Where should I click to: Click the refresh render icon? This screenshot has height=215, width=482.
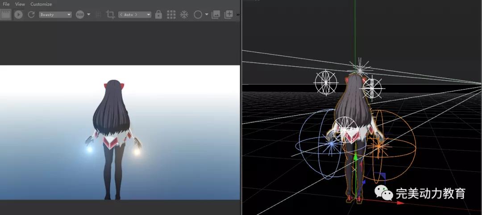(31, 15)
